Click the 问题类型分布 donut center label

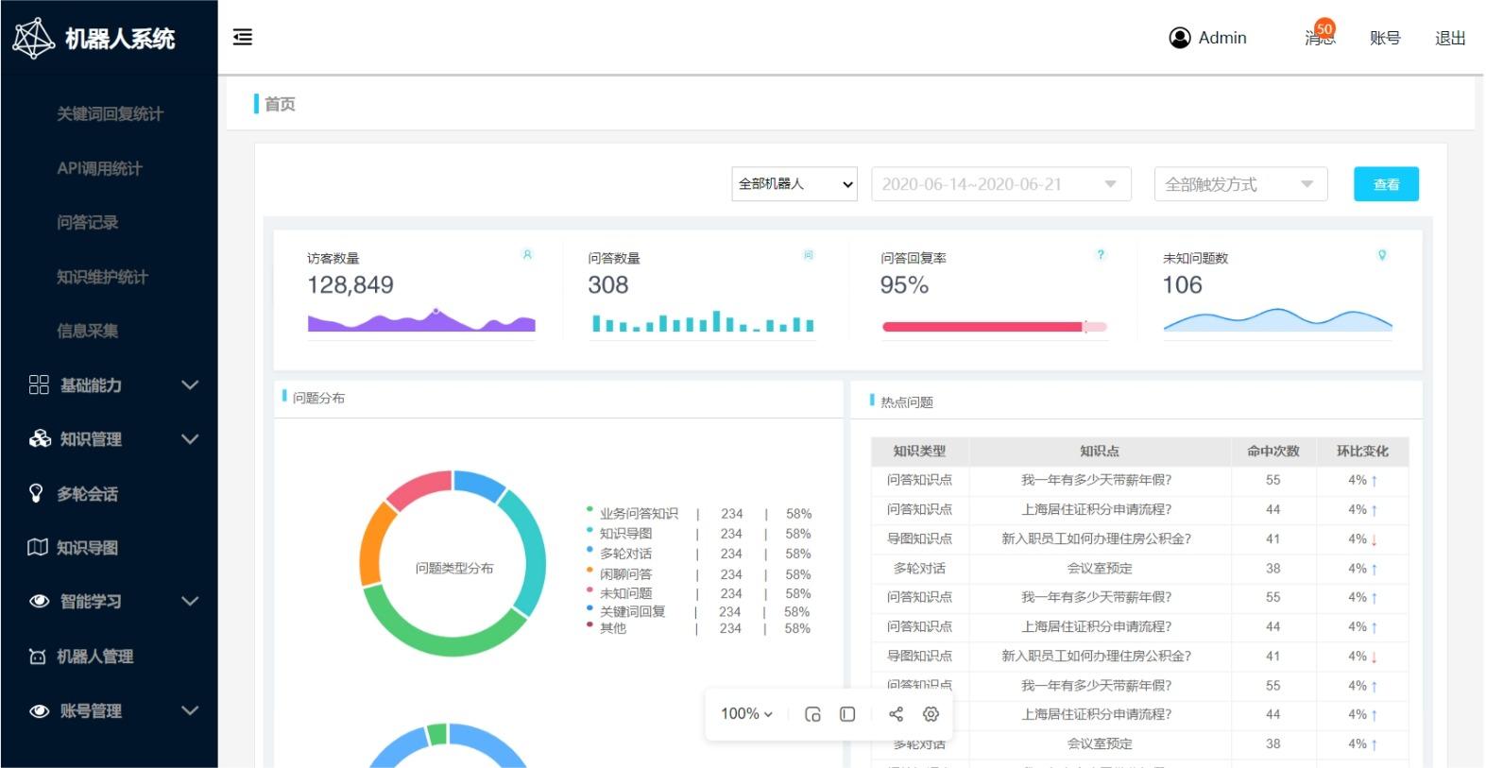(454, 568)
